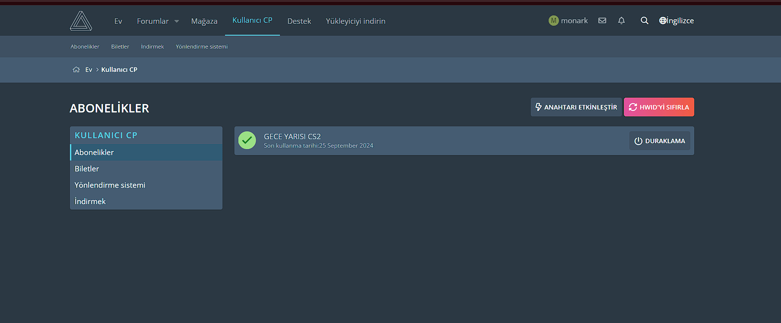Click the Ev breadcrumb link
This screenshot has width=781, height=323.
(x=89, y=69)
